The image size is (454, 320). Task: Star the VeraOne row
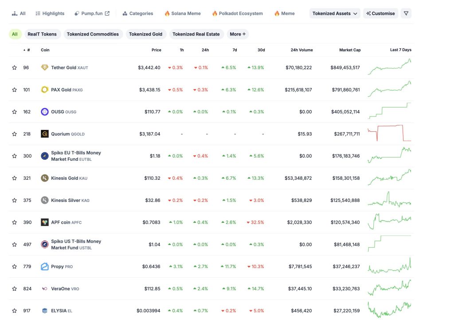(x=15, y=288)
